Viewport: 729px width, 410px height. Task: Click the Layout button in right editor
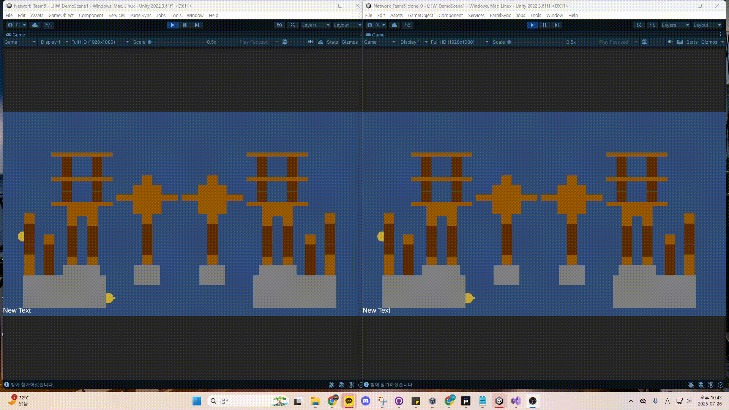pyautogui.click(x=707, y=25)
